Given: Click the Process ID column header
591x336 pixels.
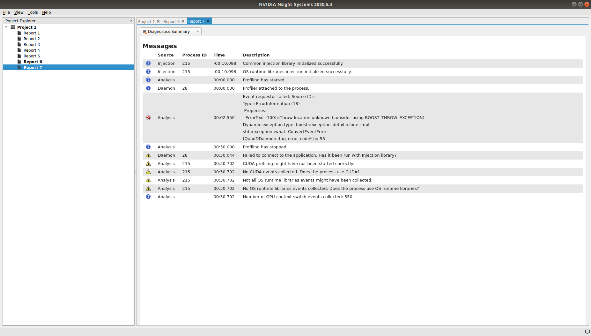Looking at the screenshot, I should [x=194, y=55].
